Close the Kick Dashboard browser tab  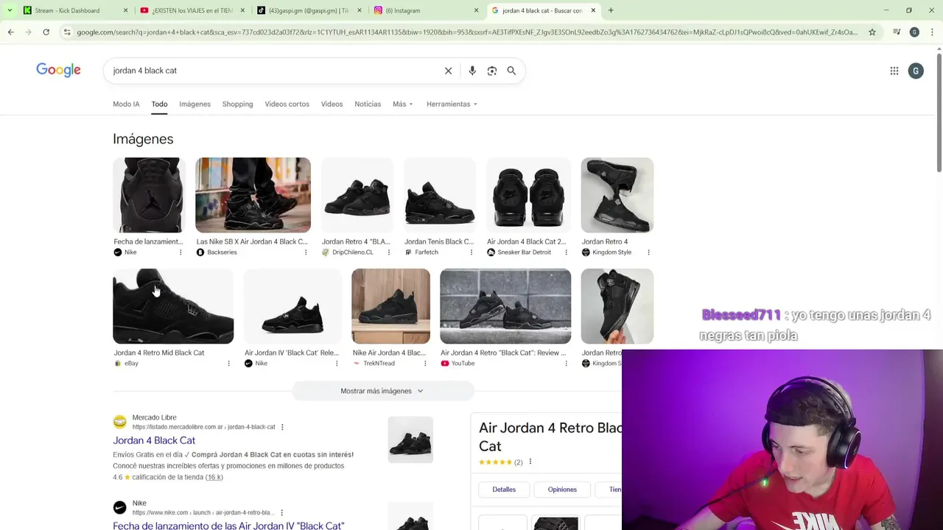125,10
